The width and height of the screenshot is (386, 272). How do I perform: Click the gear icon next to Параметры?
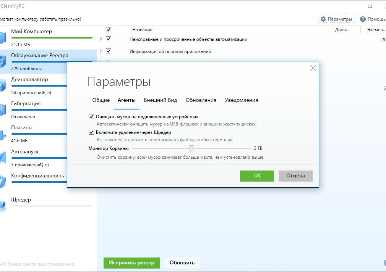(323, 19)
